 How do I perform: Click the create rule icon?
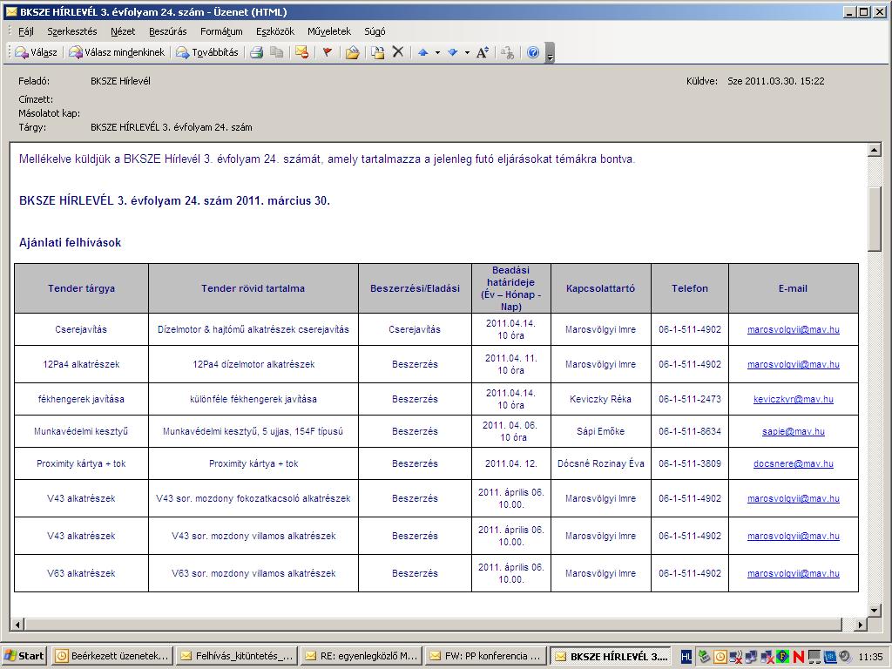(378, 52)
